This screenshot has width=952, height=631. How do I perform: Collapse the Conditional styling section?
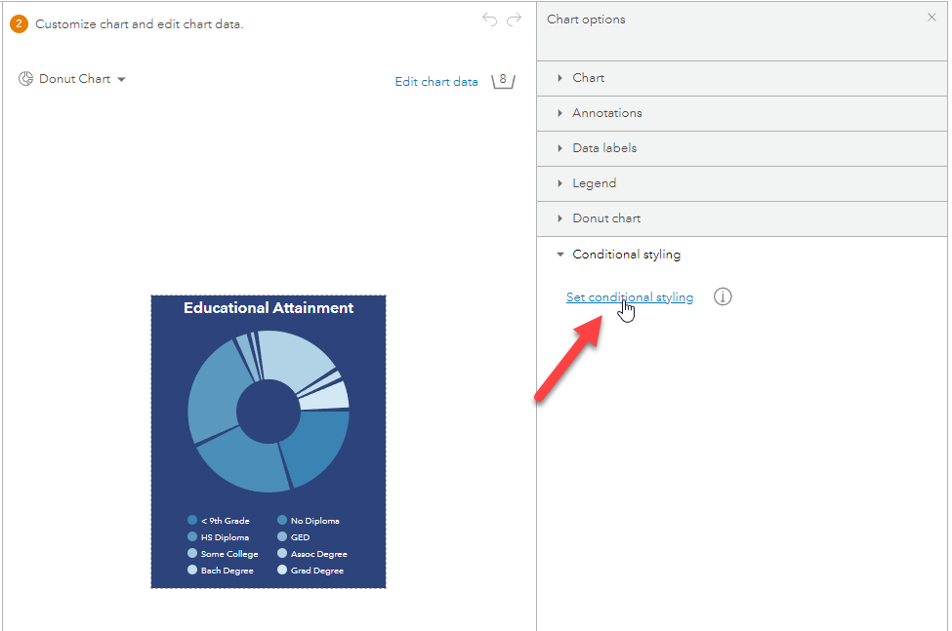pyautogui.click(x=628, y=254)
